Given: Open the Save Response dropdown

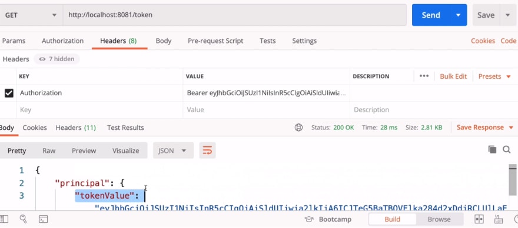Looking at the screenshot, I should tap(484, 128).
